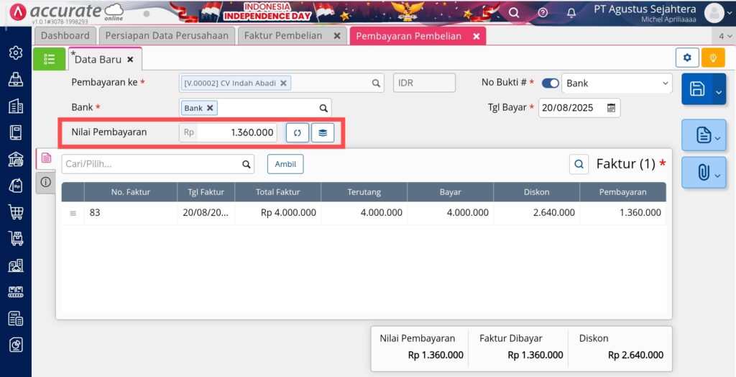Expand the document actions dropdown arrow
The height and width of the screenshot is (377, 736).
coord(718,137)
